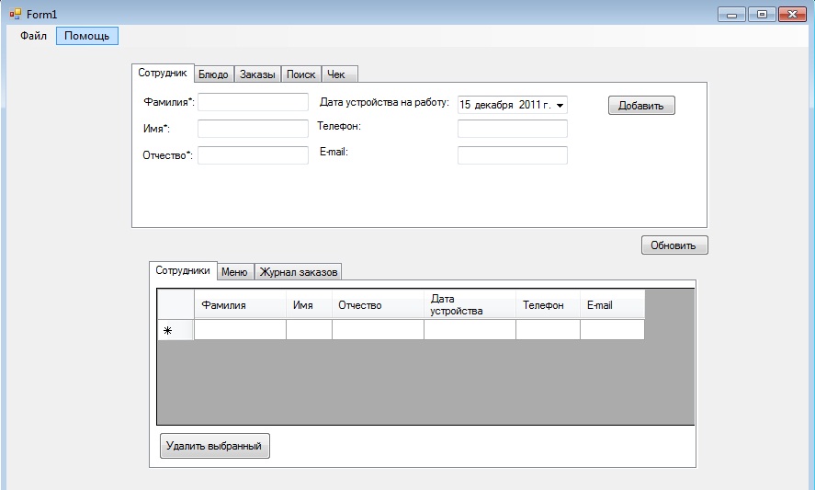The width and height of the screenshot is (815, 490).
Task: Sort by the E-mail column header
Action: coord(612,305)
